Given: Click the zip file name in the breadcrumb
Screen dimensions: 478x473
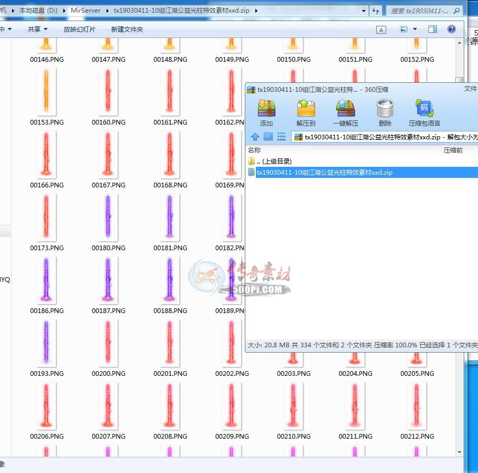Looking at the screenshot, I should point(181,11).
